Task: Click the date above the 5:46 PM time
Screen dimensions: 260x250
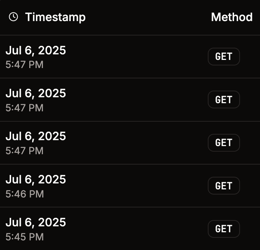Action: point(36,179)
